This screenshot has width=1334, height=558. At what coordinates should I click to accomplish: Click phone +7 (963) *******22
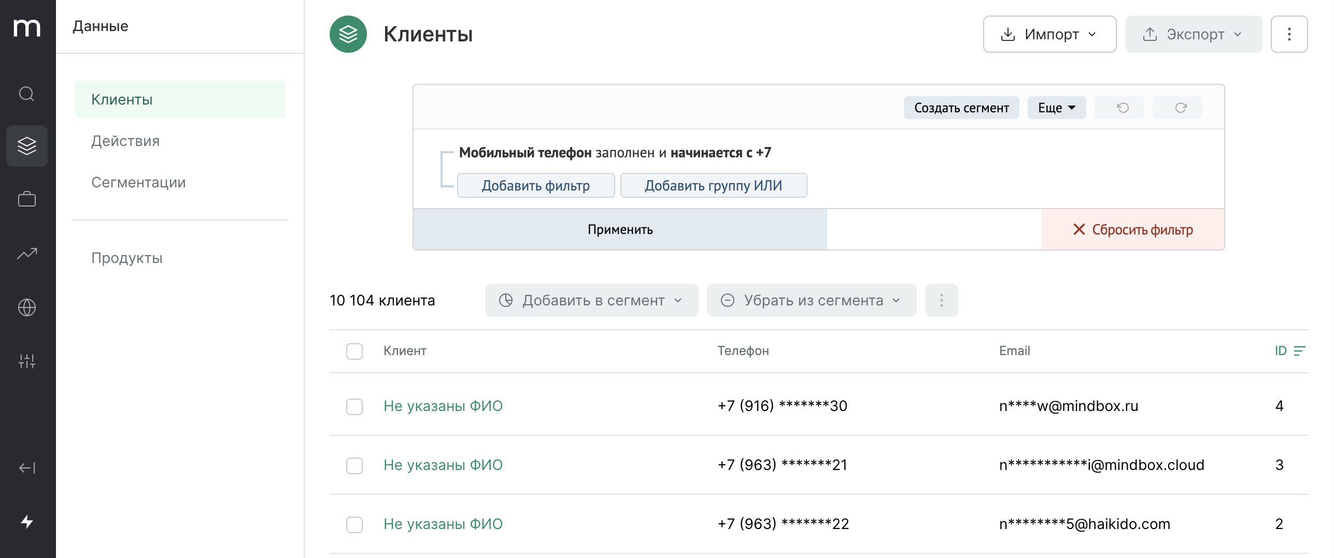pyautogui.click(x=783, y=524)
